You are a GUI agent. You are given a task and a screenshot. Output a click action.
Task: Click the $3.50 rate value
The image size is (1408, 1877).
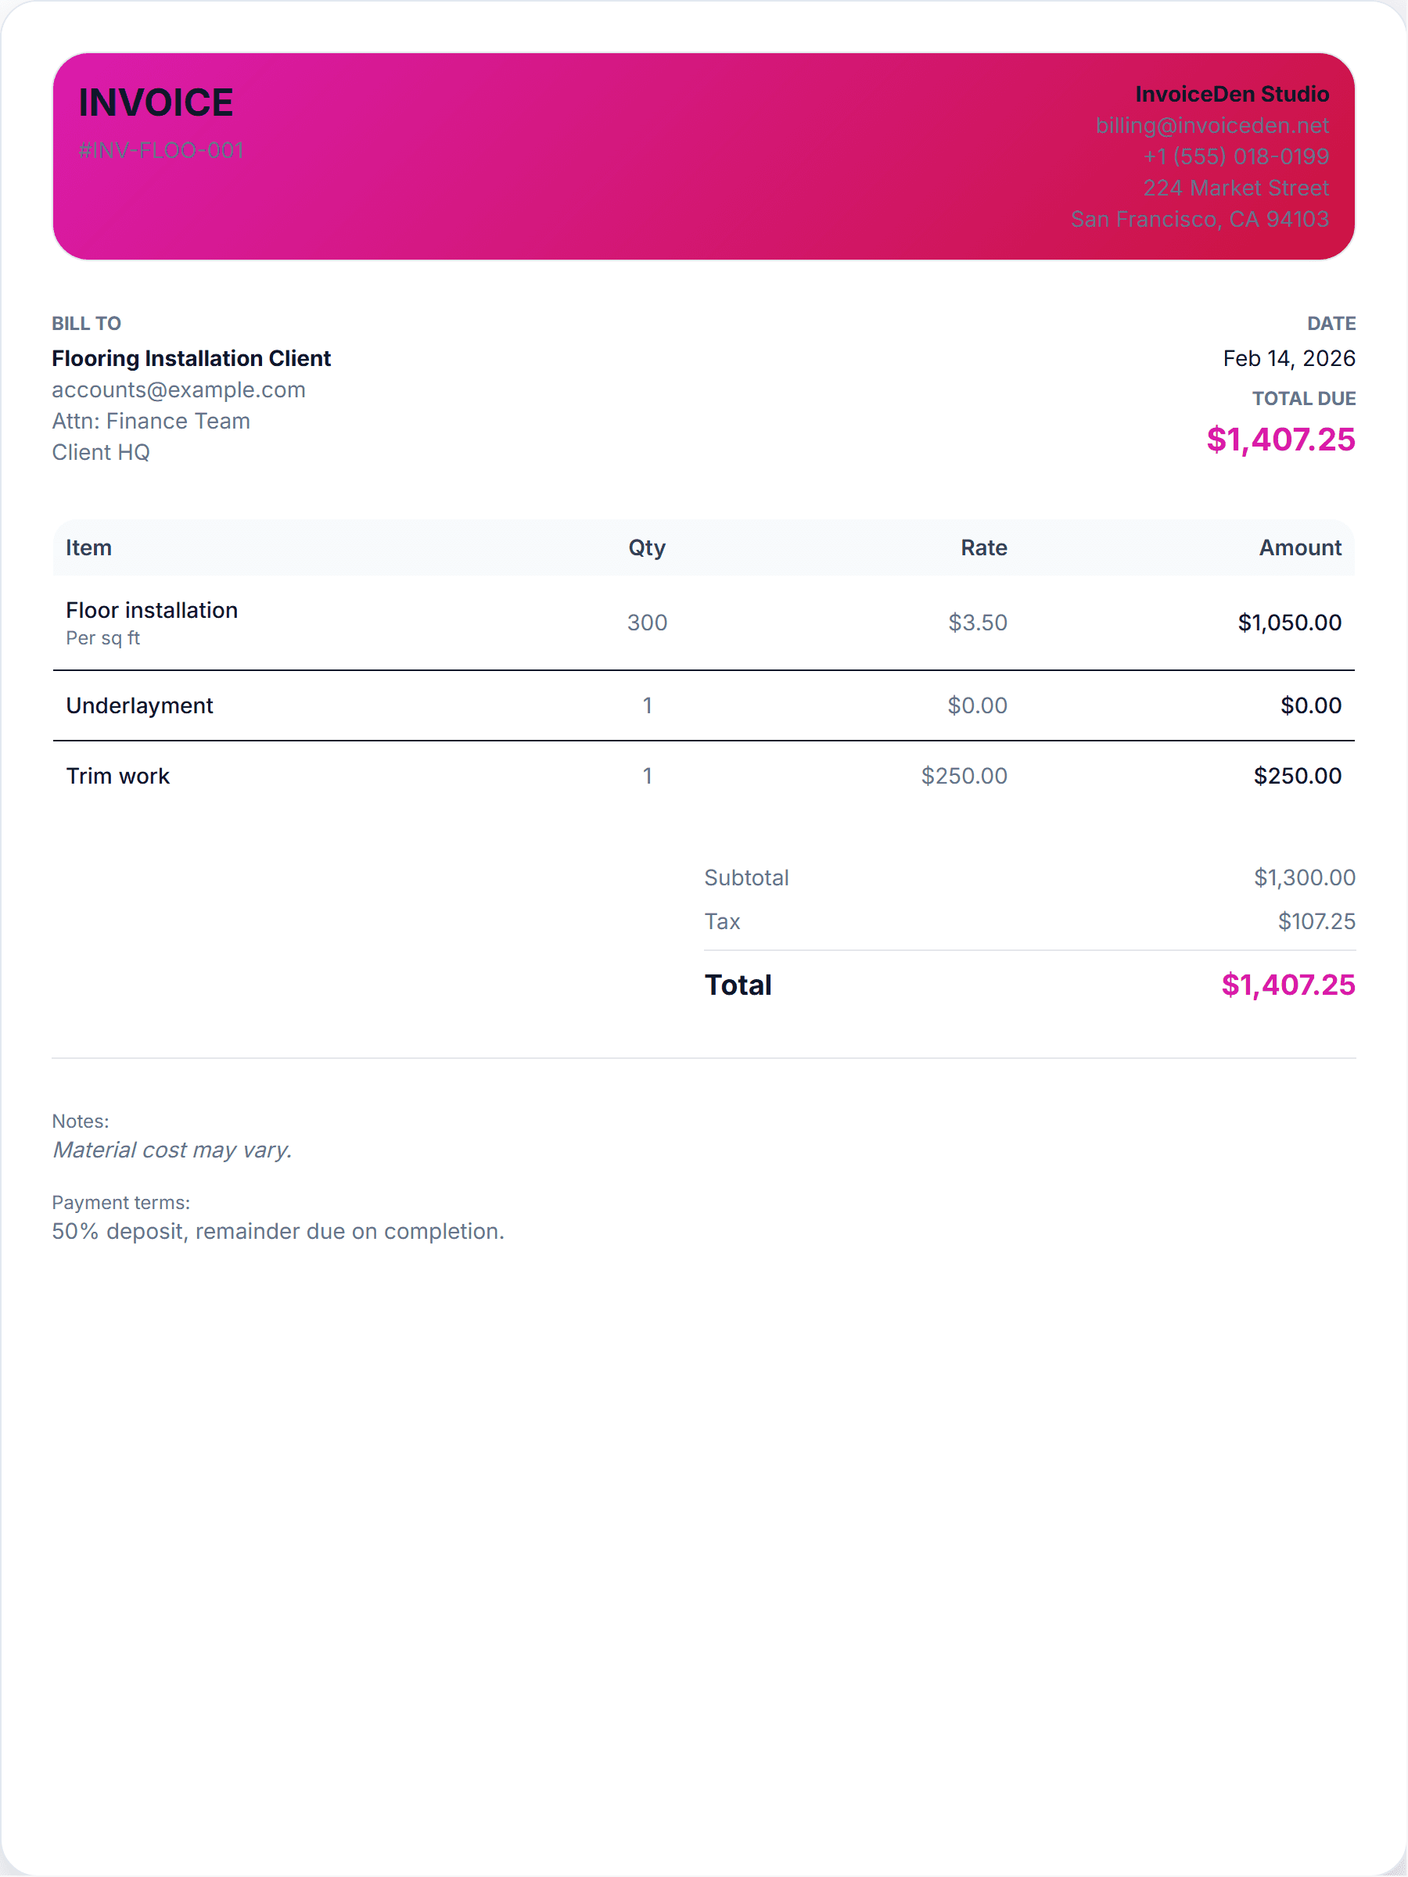coord(977,622)
